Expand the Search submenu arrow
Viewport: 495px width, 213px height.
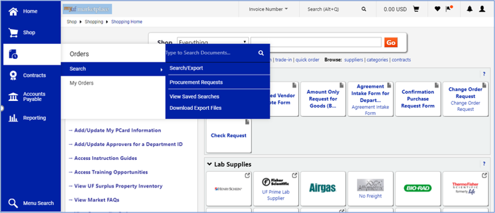pyautogui.click(x=161, y=69)
